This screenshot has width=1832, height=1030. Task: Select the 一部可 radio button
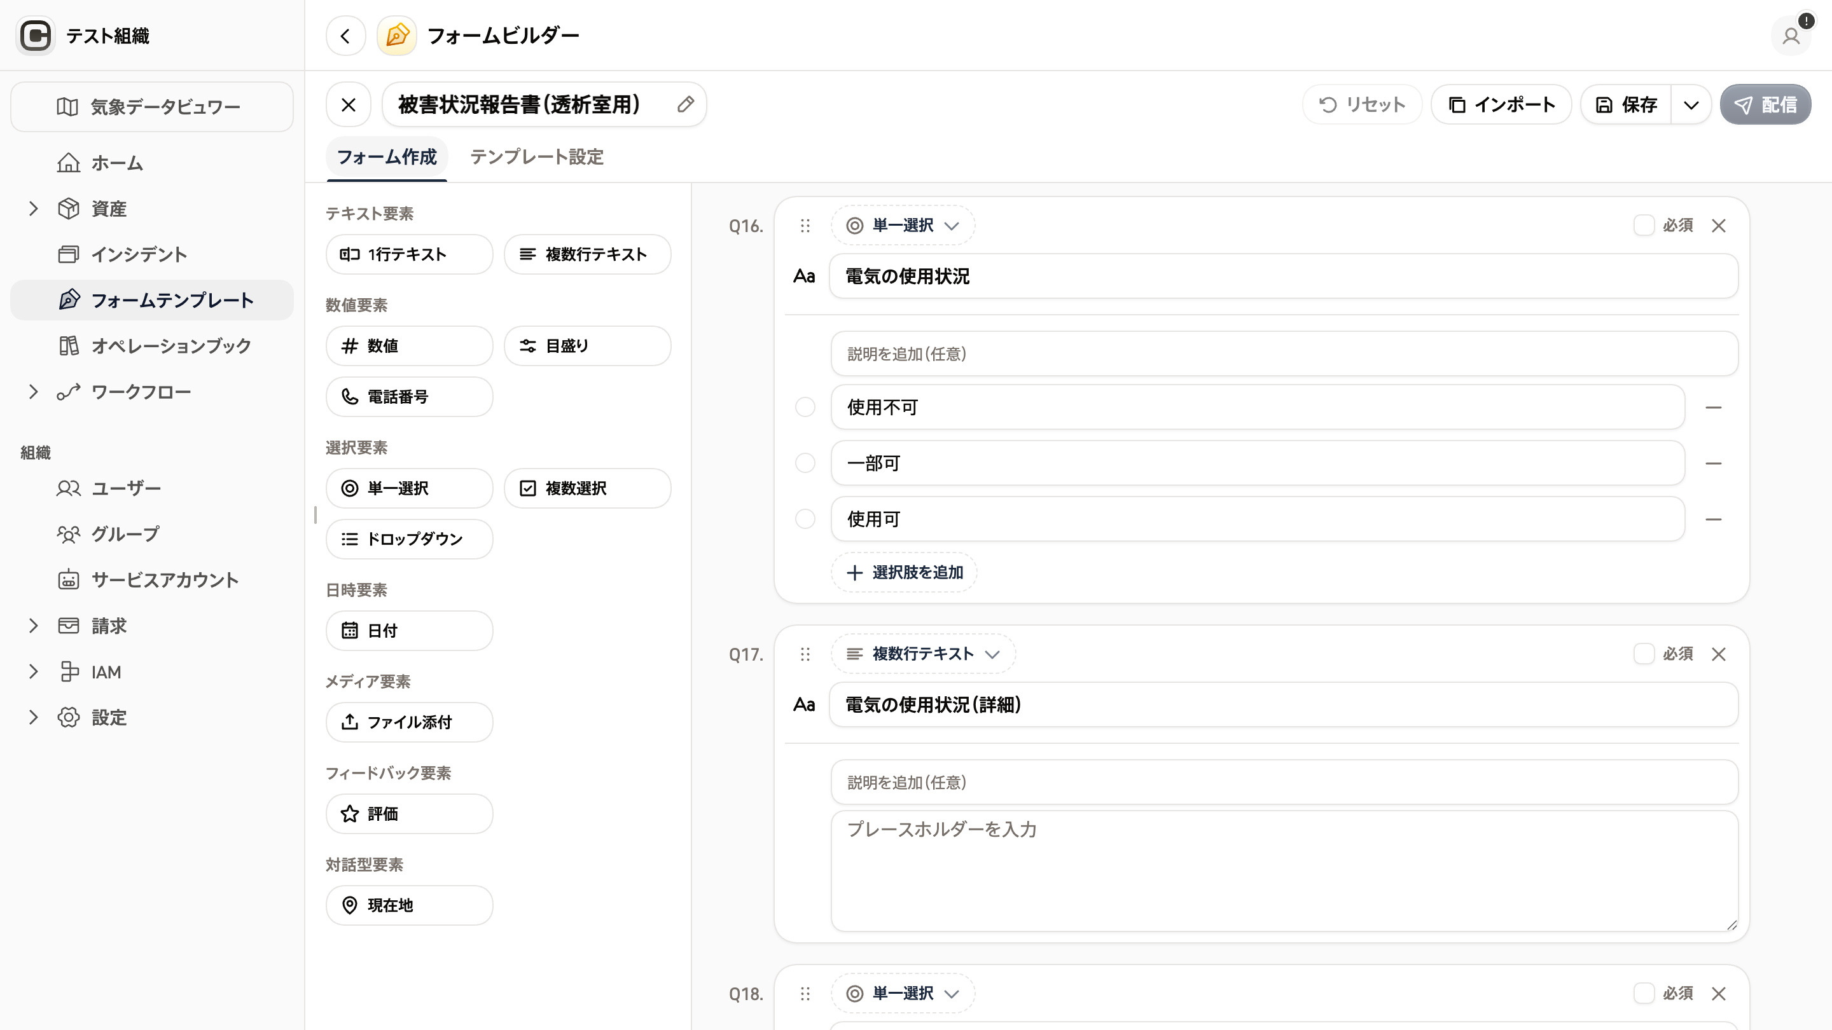coord(805,464)
